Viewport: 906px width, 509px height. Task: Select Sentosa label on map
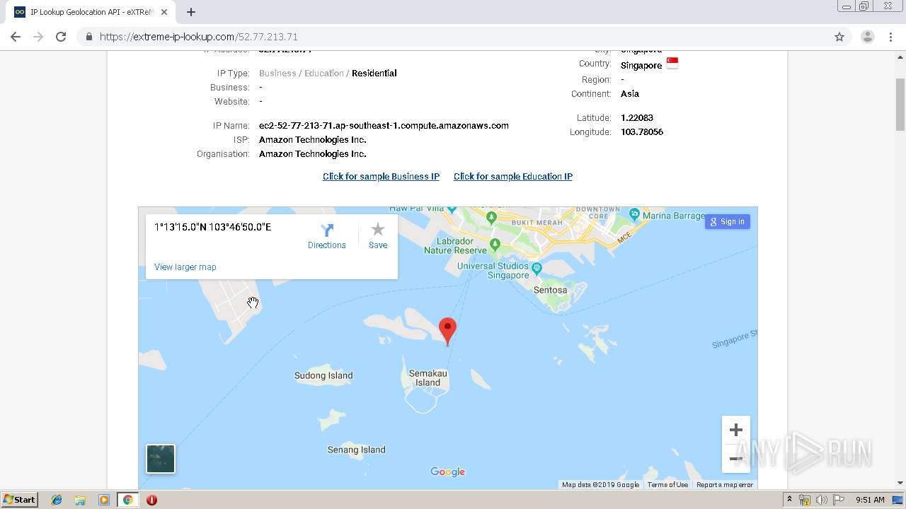[x=550, y=290]
